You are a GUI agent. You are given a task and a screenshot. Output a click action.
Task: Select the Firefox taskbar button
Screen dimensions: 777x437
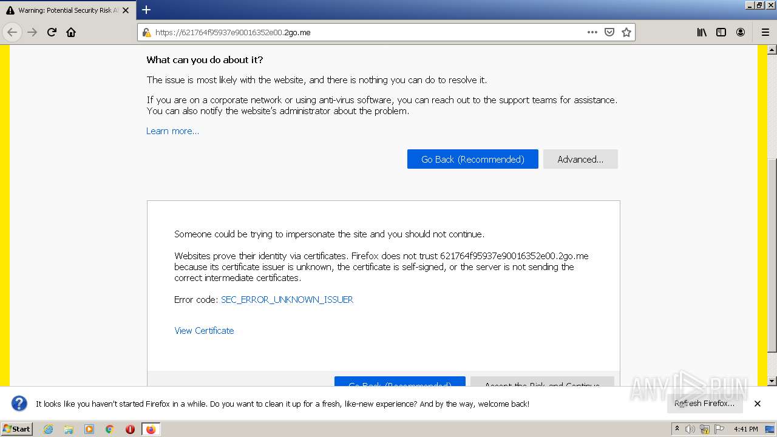(151, 429)
